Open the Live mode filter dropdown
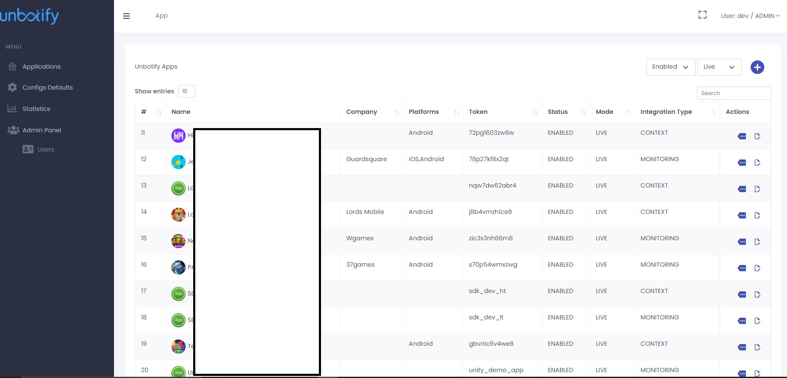This screenshot has width=787, height=378. [x=719, y=67]
